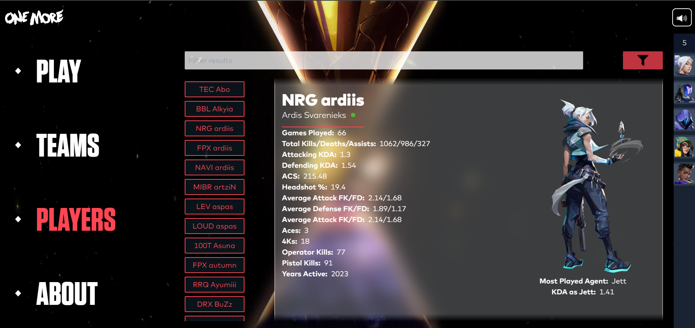Click the Attacking KDA: 1.3 stat
Screen dimensions: 695x328
tap(316, 154)
